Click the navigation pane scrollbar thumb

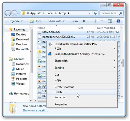coord(31,51)
